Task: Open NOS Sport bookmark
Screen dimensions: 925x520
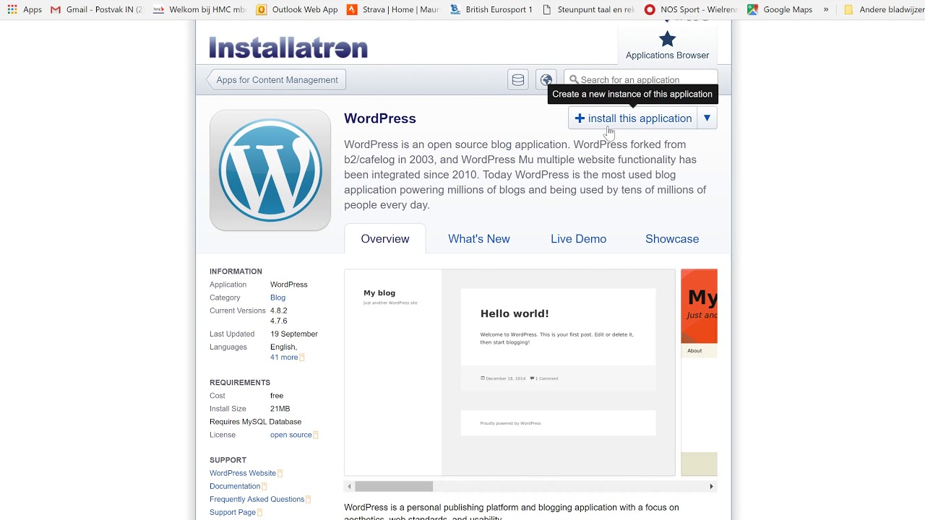Action: tap(692, 9)
